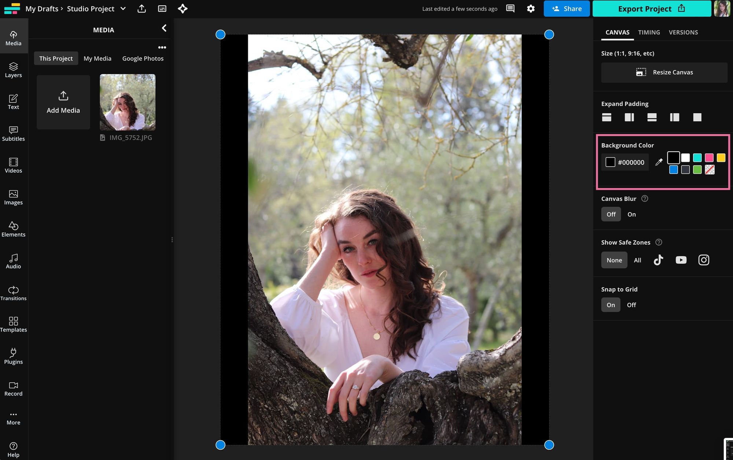733x460 pixels.
Task: Open the media three-dots options menu
Action: pos(162,47)
